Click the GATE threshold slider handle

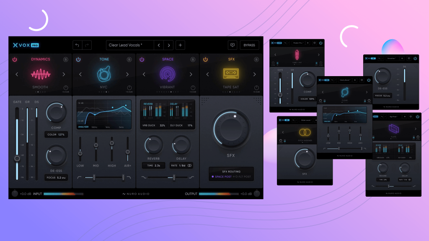[x=17, y=159]
